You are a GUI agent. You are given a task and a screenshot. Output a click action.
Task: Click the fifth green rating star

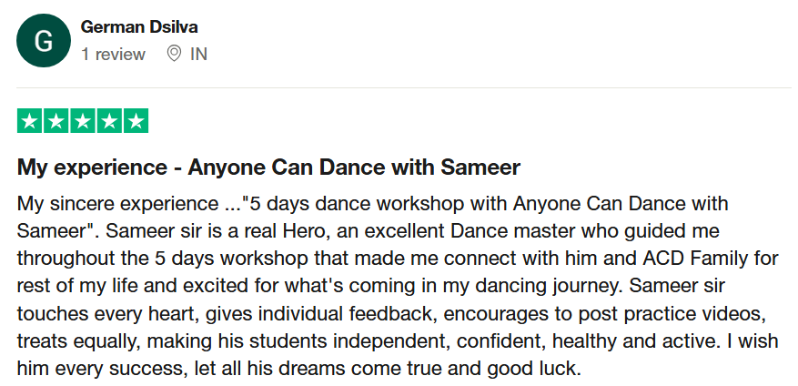136,121
